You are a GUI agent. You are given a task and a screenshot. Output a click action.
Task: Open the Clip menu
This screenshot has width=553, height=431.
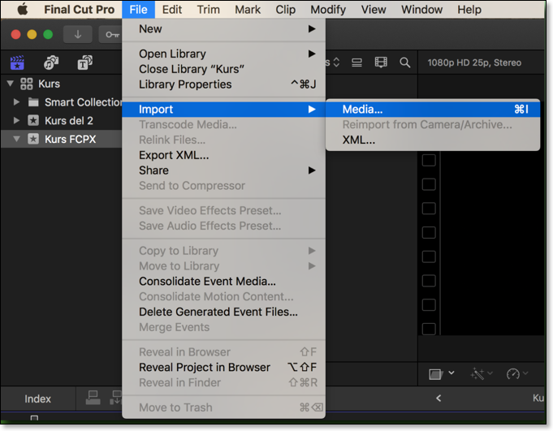285,10
